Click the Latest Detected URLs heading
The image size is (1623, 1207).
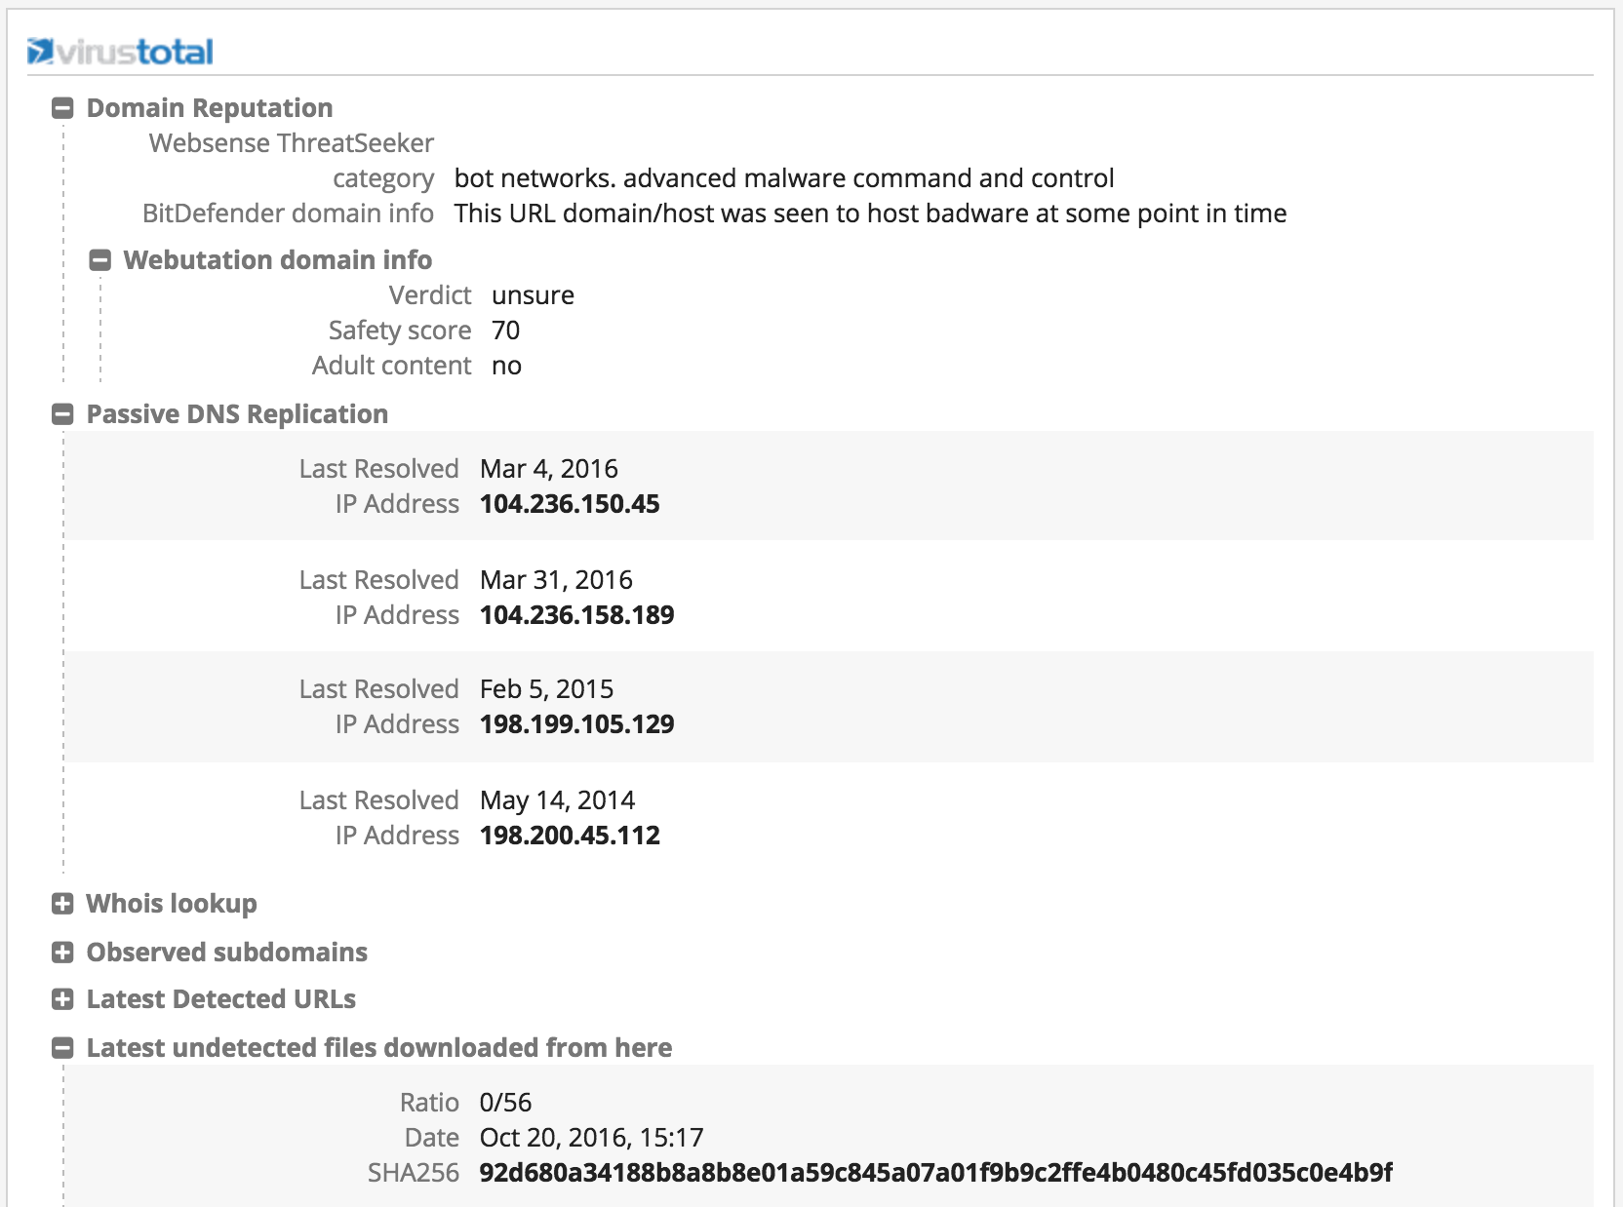pyautogui.click(x=220, y=999)
